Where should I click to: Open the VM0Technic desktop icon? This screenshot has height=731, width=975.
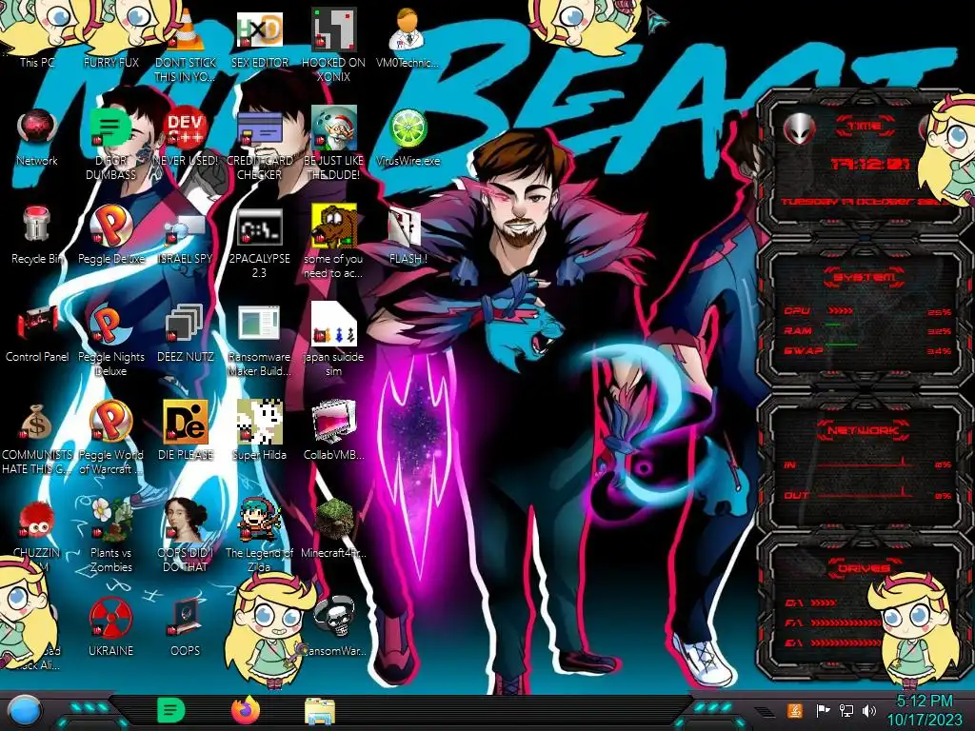[408, 37]
